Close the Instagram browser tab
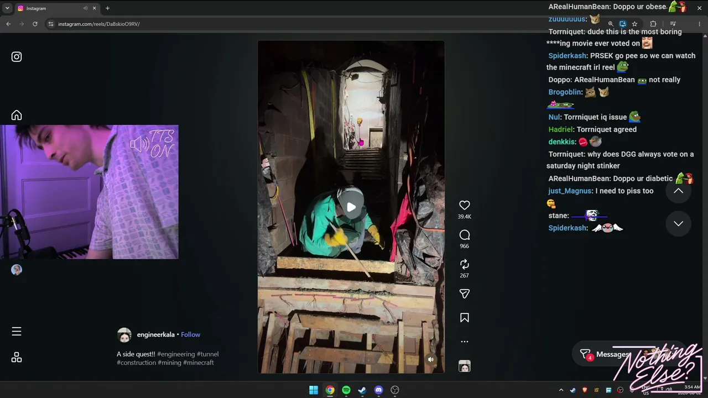This screenshot has width=708, height=398. pyautogui.click(x=95, y=8)
